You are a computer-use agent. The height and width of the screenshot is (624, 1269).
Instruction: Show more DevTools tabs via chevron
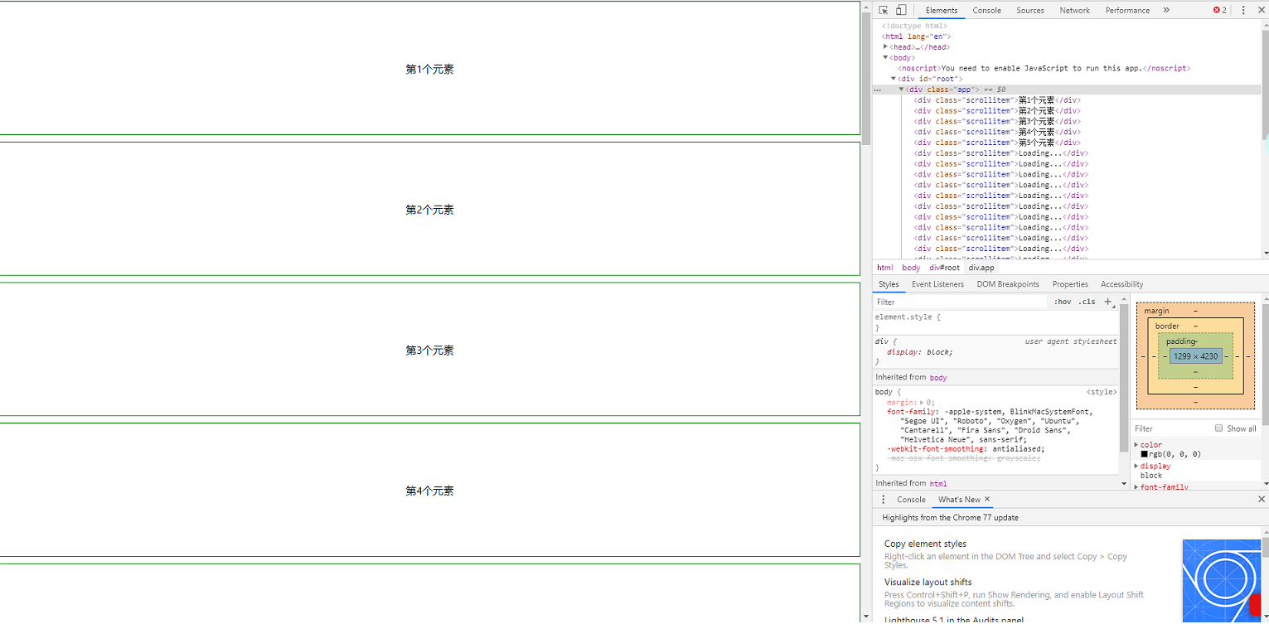coord(1166,10)
